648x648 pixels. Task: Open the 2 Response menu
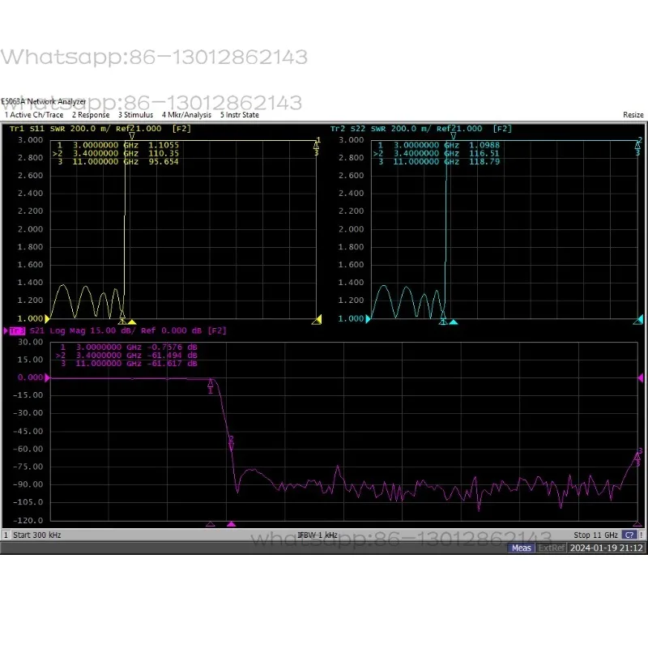coord(91,115)
